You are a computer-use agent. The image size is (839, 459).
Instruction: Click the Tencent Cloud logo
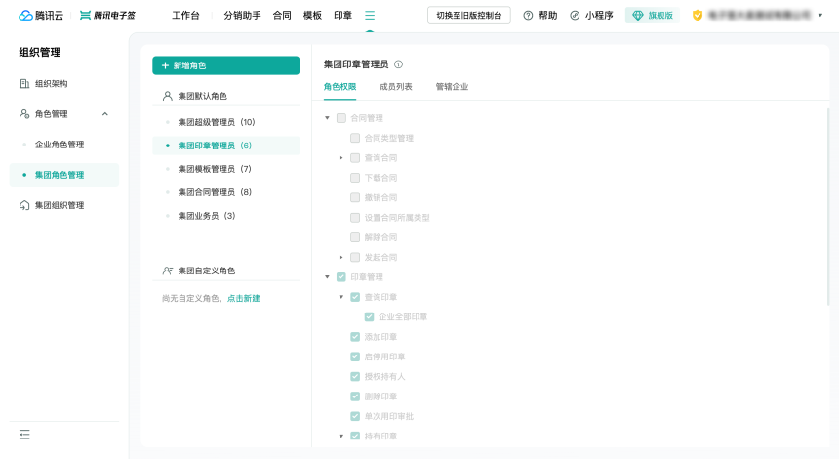click(x=41, y=16)
